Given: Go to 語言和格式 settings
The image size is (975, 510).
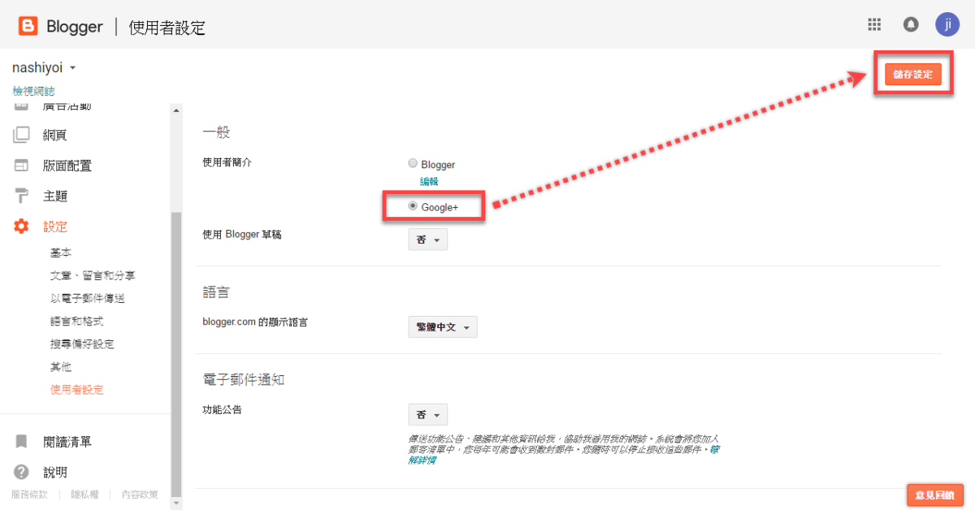Looking at the screenshot, I should (x=77, y=322).
